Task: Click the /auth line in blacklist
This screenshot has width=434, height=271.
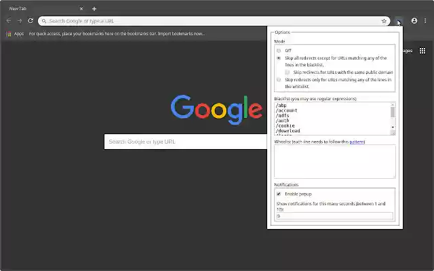Action: tap(282, 121)
